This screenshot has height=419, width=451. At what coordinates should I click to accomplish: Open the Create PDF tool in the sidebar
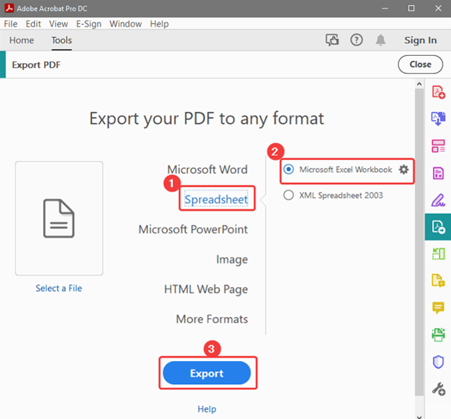click(438, 92)
